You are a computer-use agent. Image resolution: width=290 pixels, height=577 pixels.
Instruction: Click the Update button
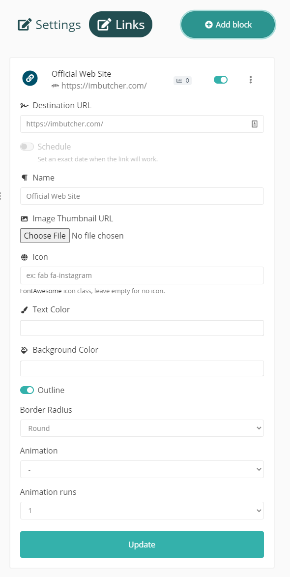[x=142, y=545]
